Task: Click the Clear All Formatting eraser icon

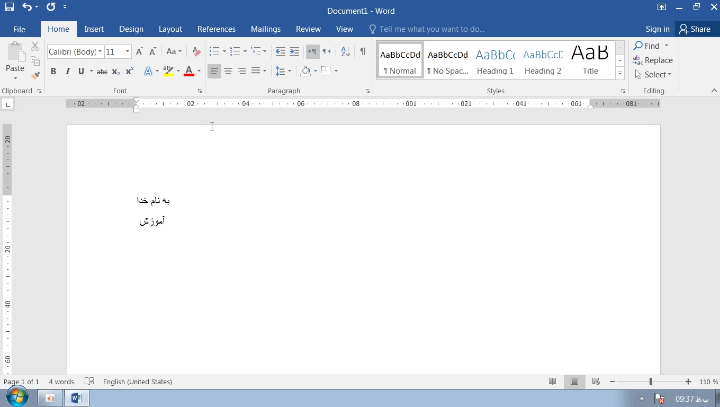Action: (x=196, y=51)
